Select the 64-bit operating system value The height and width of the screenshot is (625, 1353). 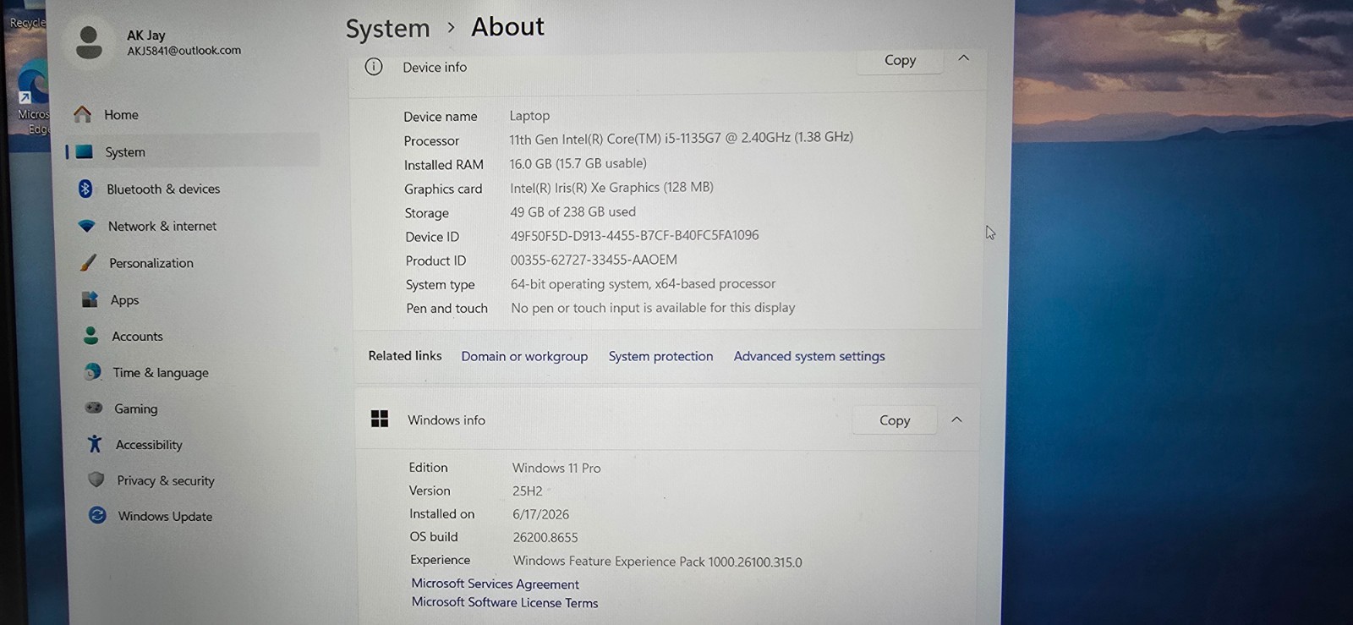click(643, 284)
